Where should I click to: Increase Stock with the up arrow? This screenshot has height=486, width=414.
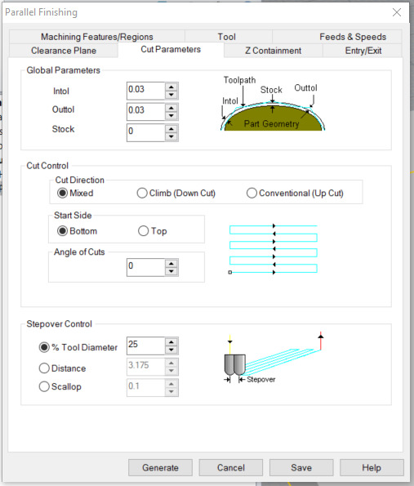point(171,128)
